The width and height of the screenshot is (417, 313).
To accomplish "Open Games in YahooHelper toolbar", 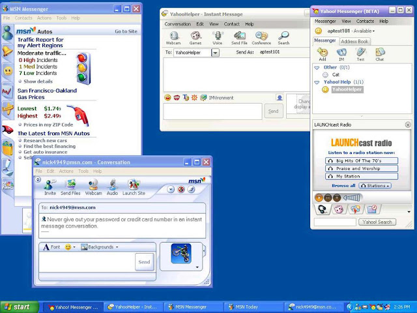I will pos(195,38).
